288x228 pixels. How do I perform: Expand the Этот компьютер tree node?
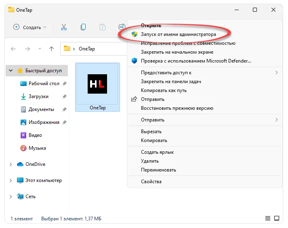[x=11, y=180]
